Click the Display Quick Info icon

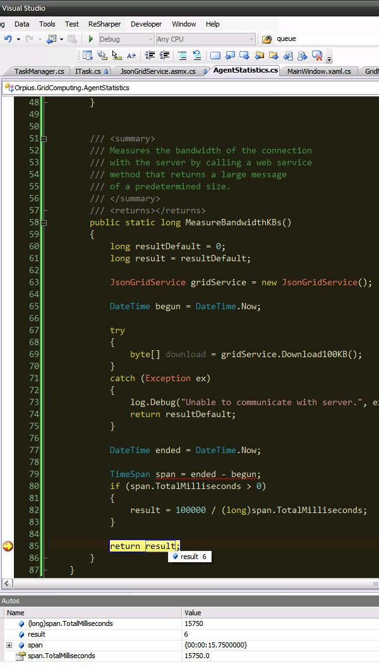tap(117, 56)
